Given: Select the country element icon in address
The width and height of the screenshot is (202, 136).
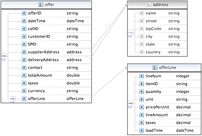Looking at the screenshot, I should (x=142, y=52).
